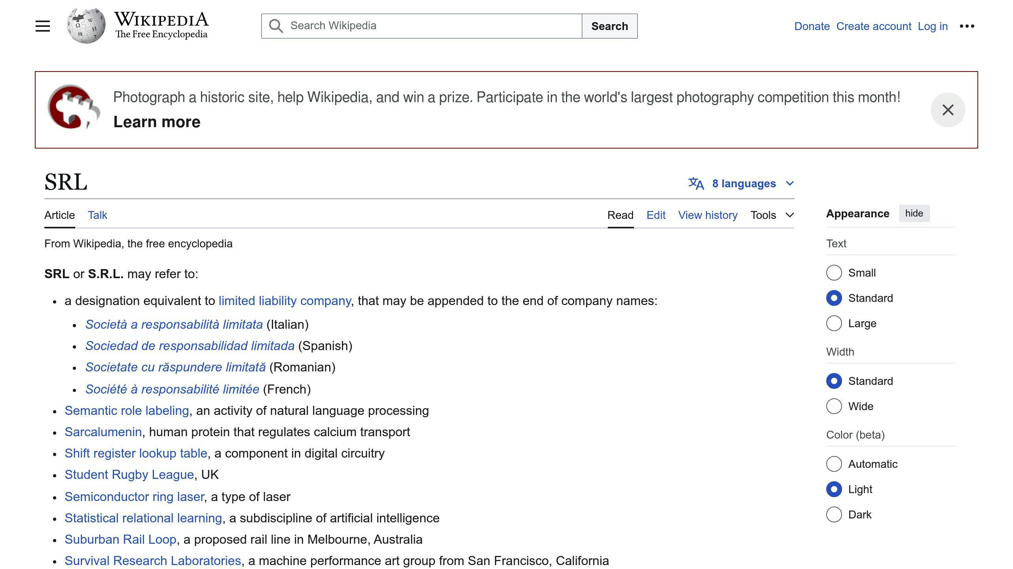Screen dimensions: 1013x569
Task: Click Learn more in the banner
Action: [x=157, y=122]
